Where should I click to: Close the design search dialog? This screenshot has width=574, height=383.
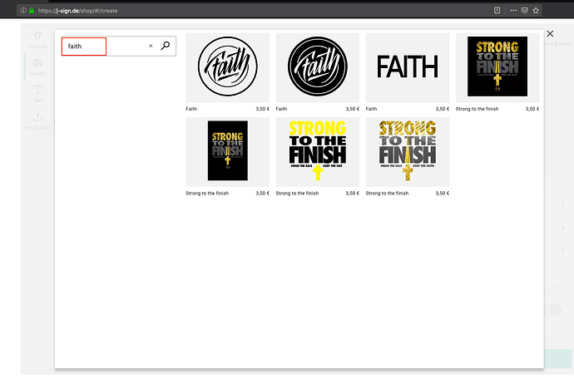549,34
